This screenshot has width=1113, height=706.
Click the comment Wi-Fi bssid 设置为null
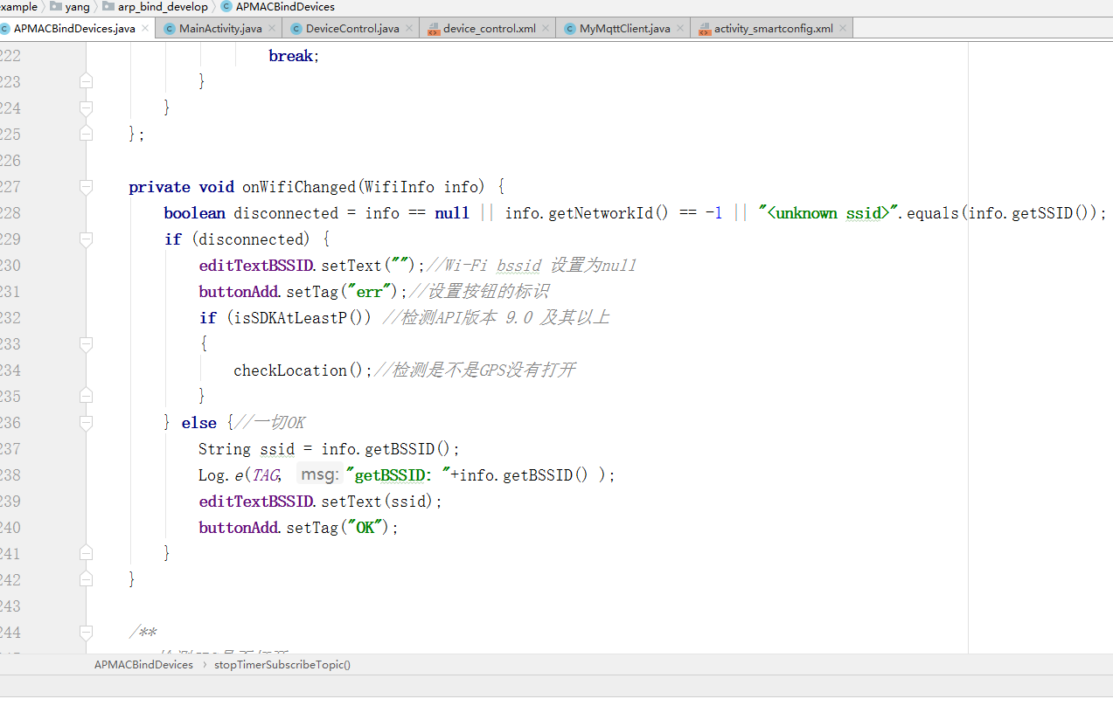tap(540, 266)
